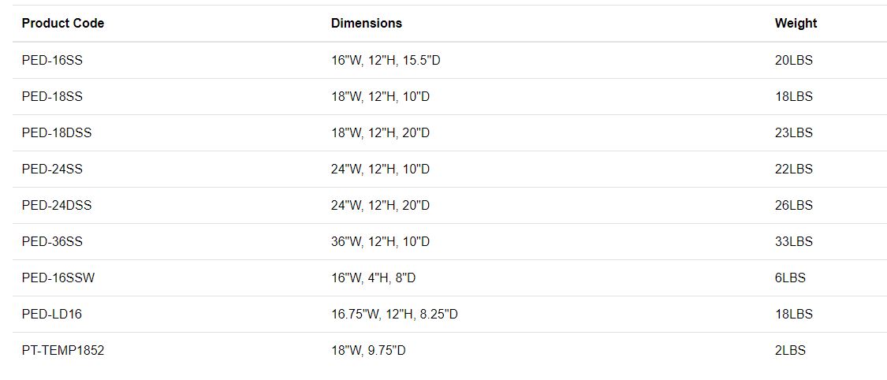Click the PED-18DSS product code
887x380 pixels.
57,132
